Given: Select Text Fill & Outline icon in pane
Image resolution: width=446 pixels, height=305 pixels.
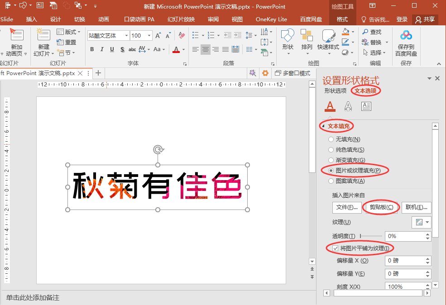Looking at the screenshot, I should (x=330, y=106).
